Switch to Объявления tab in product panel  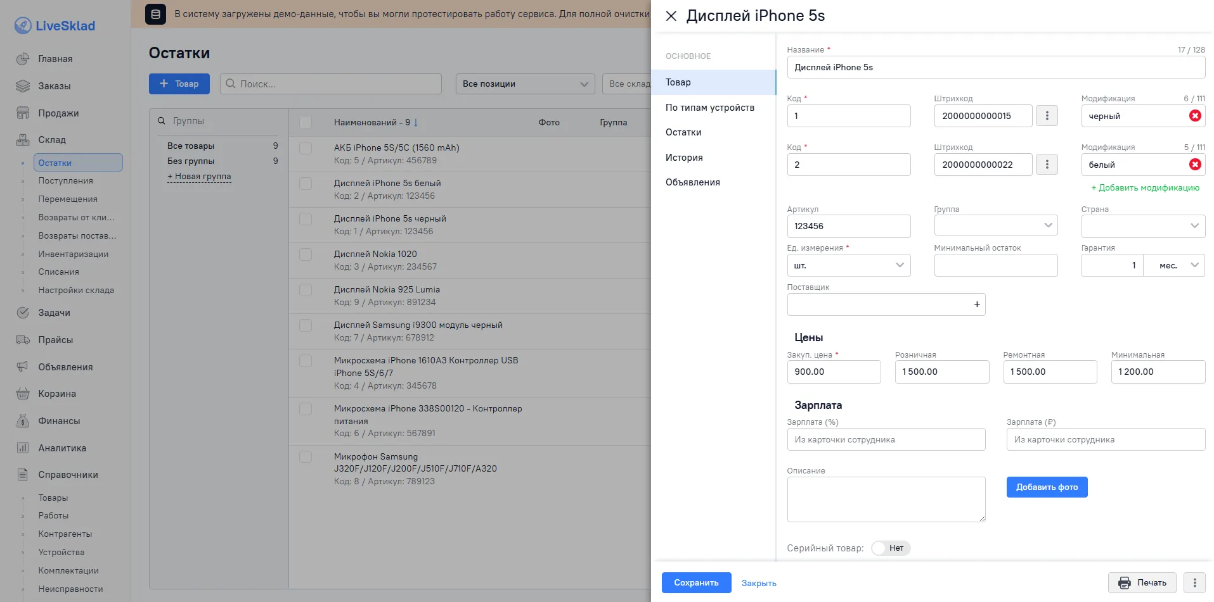point(693,182)
